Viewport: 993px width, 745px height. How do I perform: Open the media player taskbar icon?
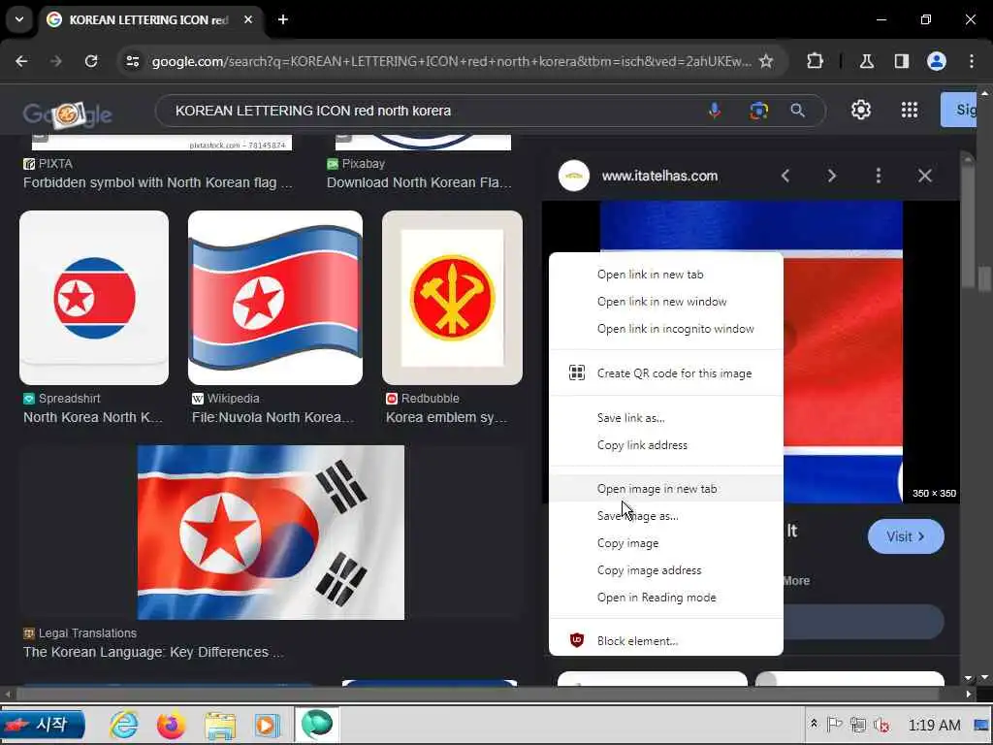(x=268, y=725)
